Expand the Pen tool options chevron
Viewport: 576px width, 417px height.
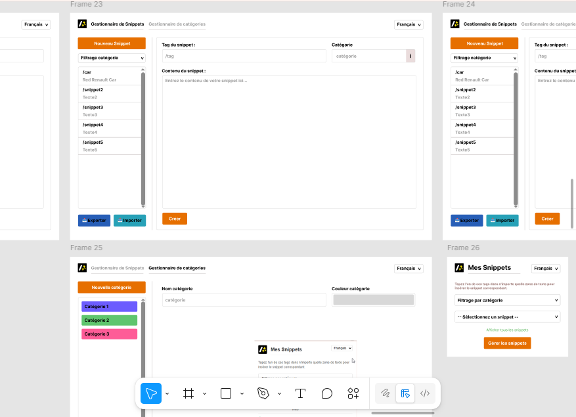[x=280, y=394]
